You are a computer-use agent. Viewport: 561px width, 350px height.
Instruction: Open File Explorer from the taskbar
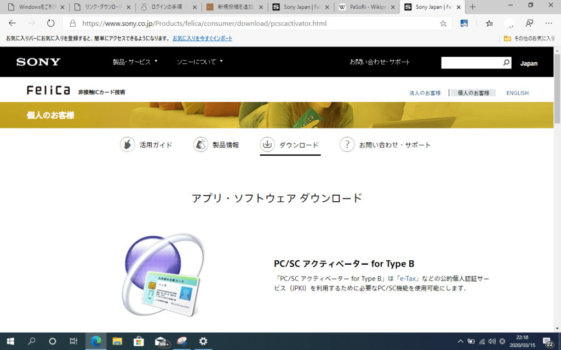point(117,341)
